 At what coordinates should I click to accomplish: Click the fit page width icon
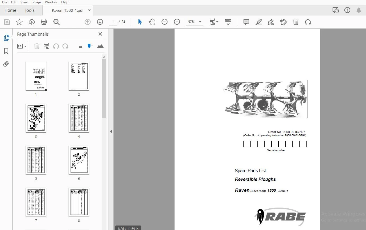pyautogui.click(x=212, y=22)
